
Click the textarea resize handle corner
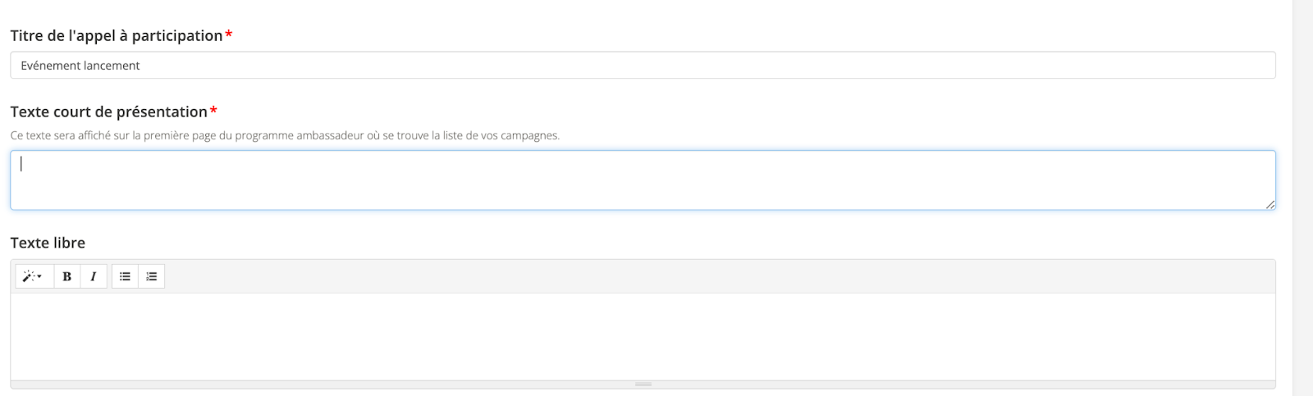[1270, 204]
